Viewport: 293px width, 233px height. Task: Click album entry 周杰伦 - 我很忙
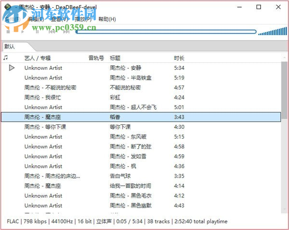43,98
